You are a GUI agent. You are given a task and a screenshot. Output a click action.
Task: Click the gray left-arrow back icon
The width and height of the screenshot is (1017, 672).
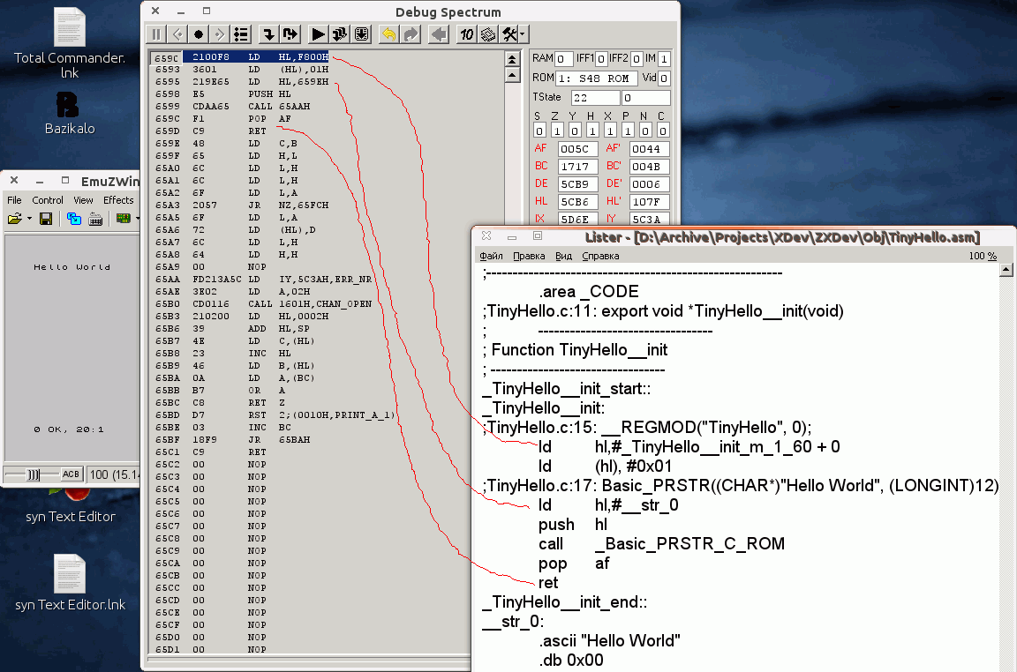click(x=439, y=34)
